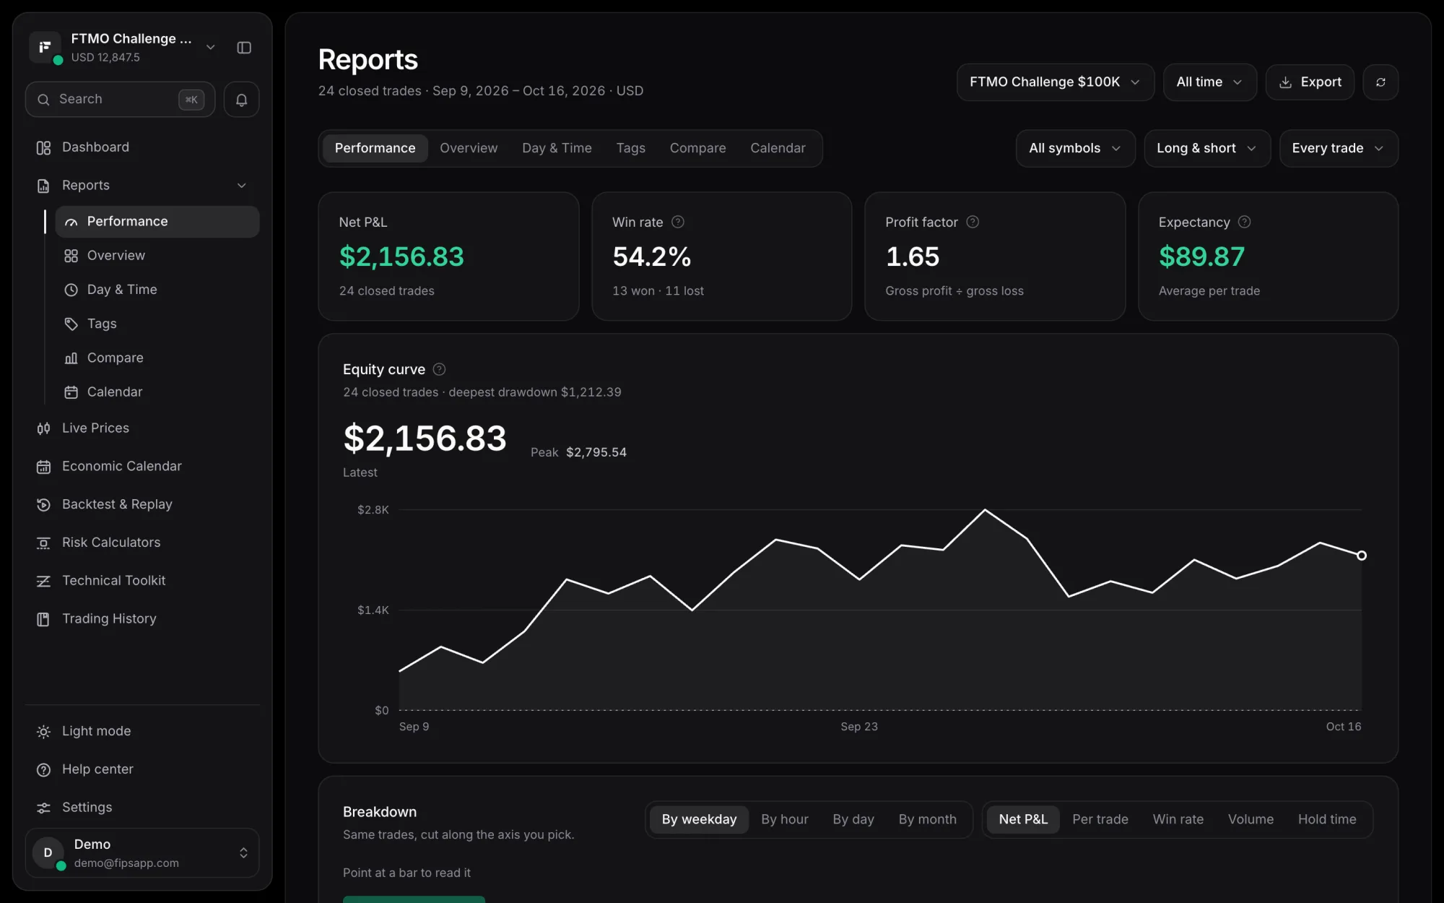The width and height of the screenshot is (1444, 903).
Task: Select By month breakdown option
Action: pyautogui.click(x=927, y=819)
